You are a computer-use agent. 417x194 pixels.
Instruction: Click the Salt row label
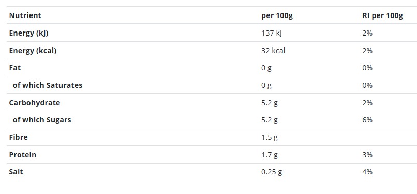pyautogui.click(x=16, y=172)
